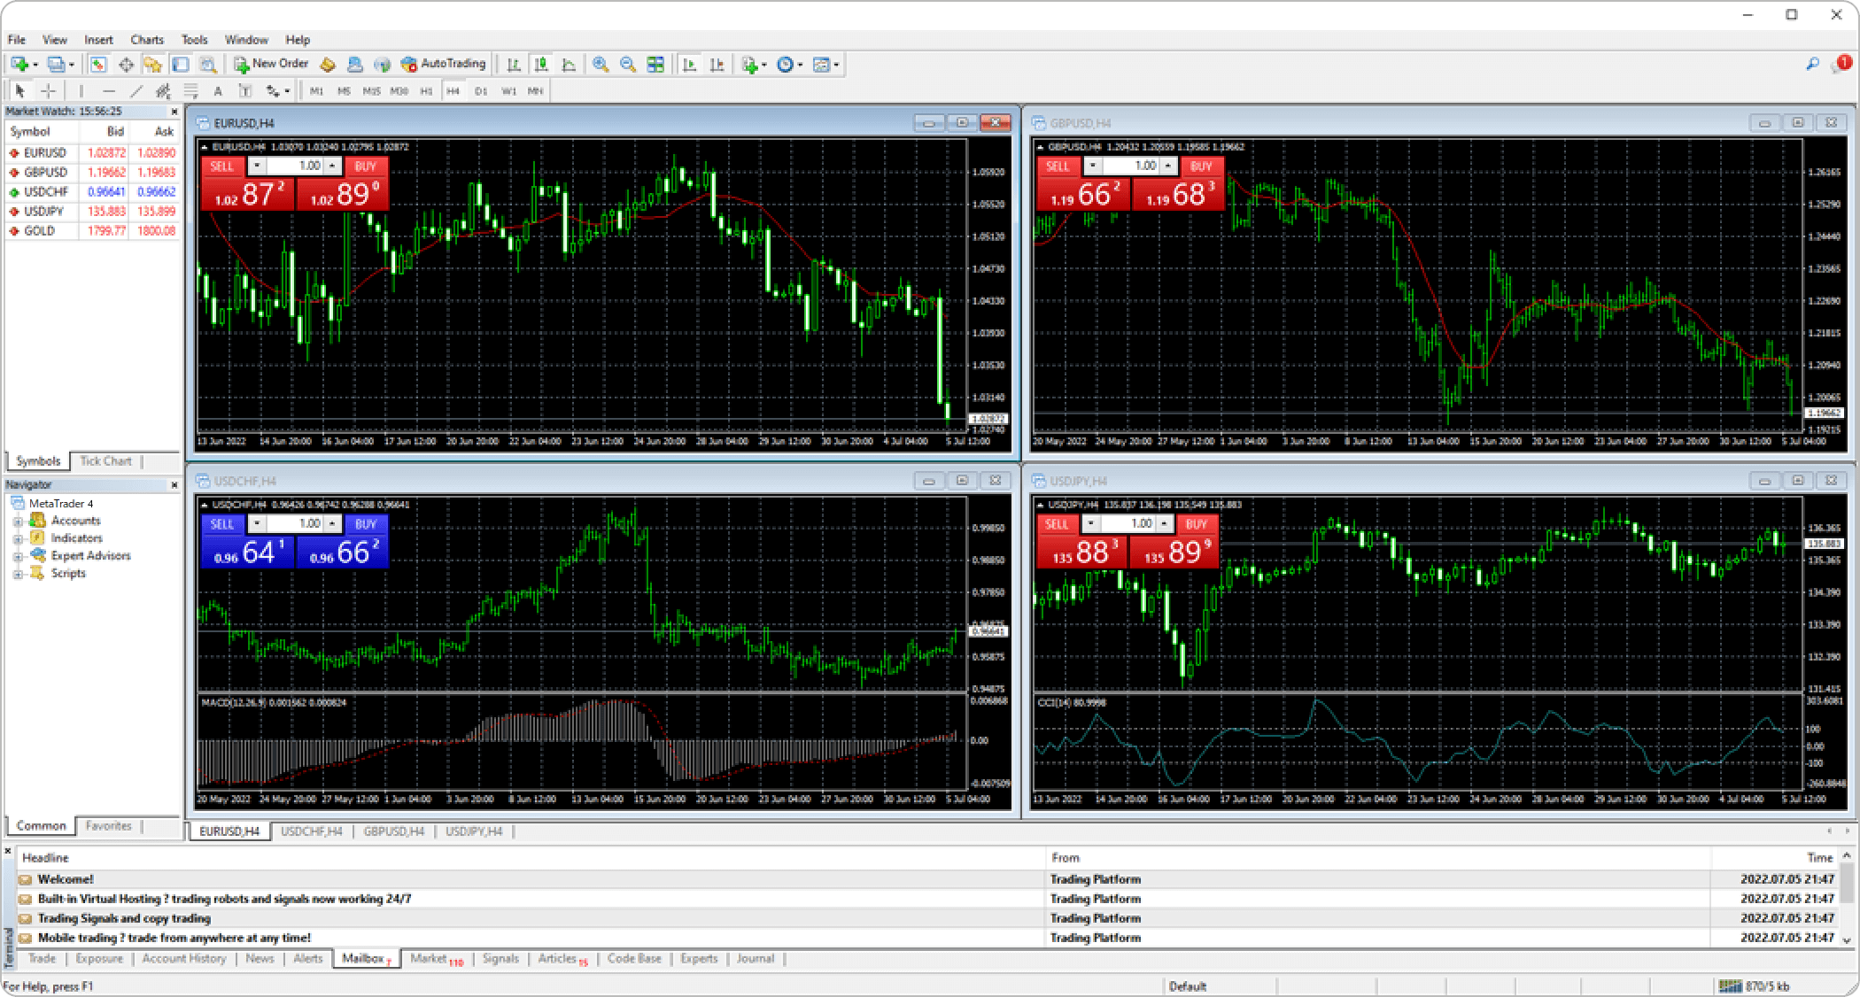Screen dimensions: 1860x997
Task: Open the Templates icon
Action: coord(822,64)
